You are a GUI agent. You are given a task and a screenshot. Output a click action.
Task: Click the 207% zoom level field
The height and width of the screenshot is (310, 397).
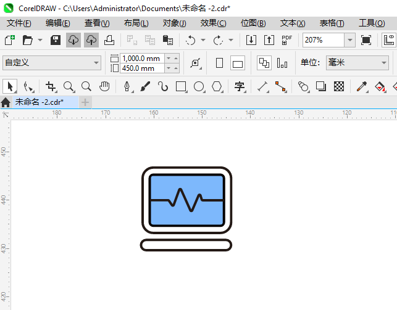(x=324, y=40)
